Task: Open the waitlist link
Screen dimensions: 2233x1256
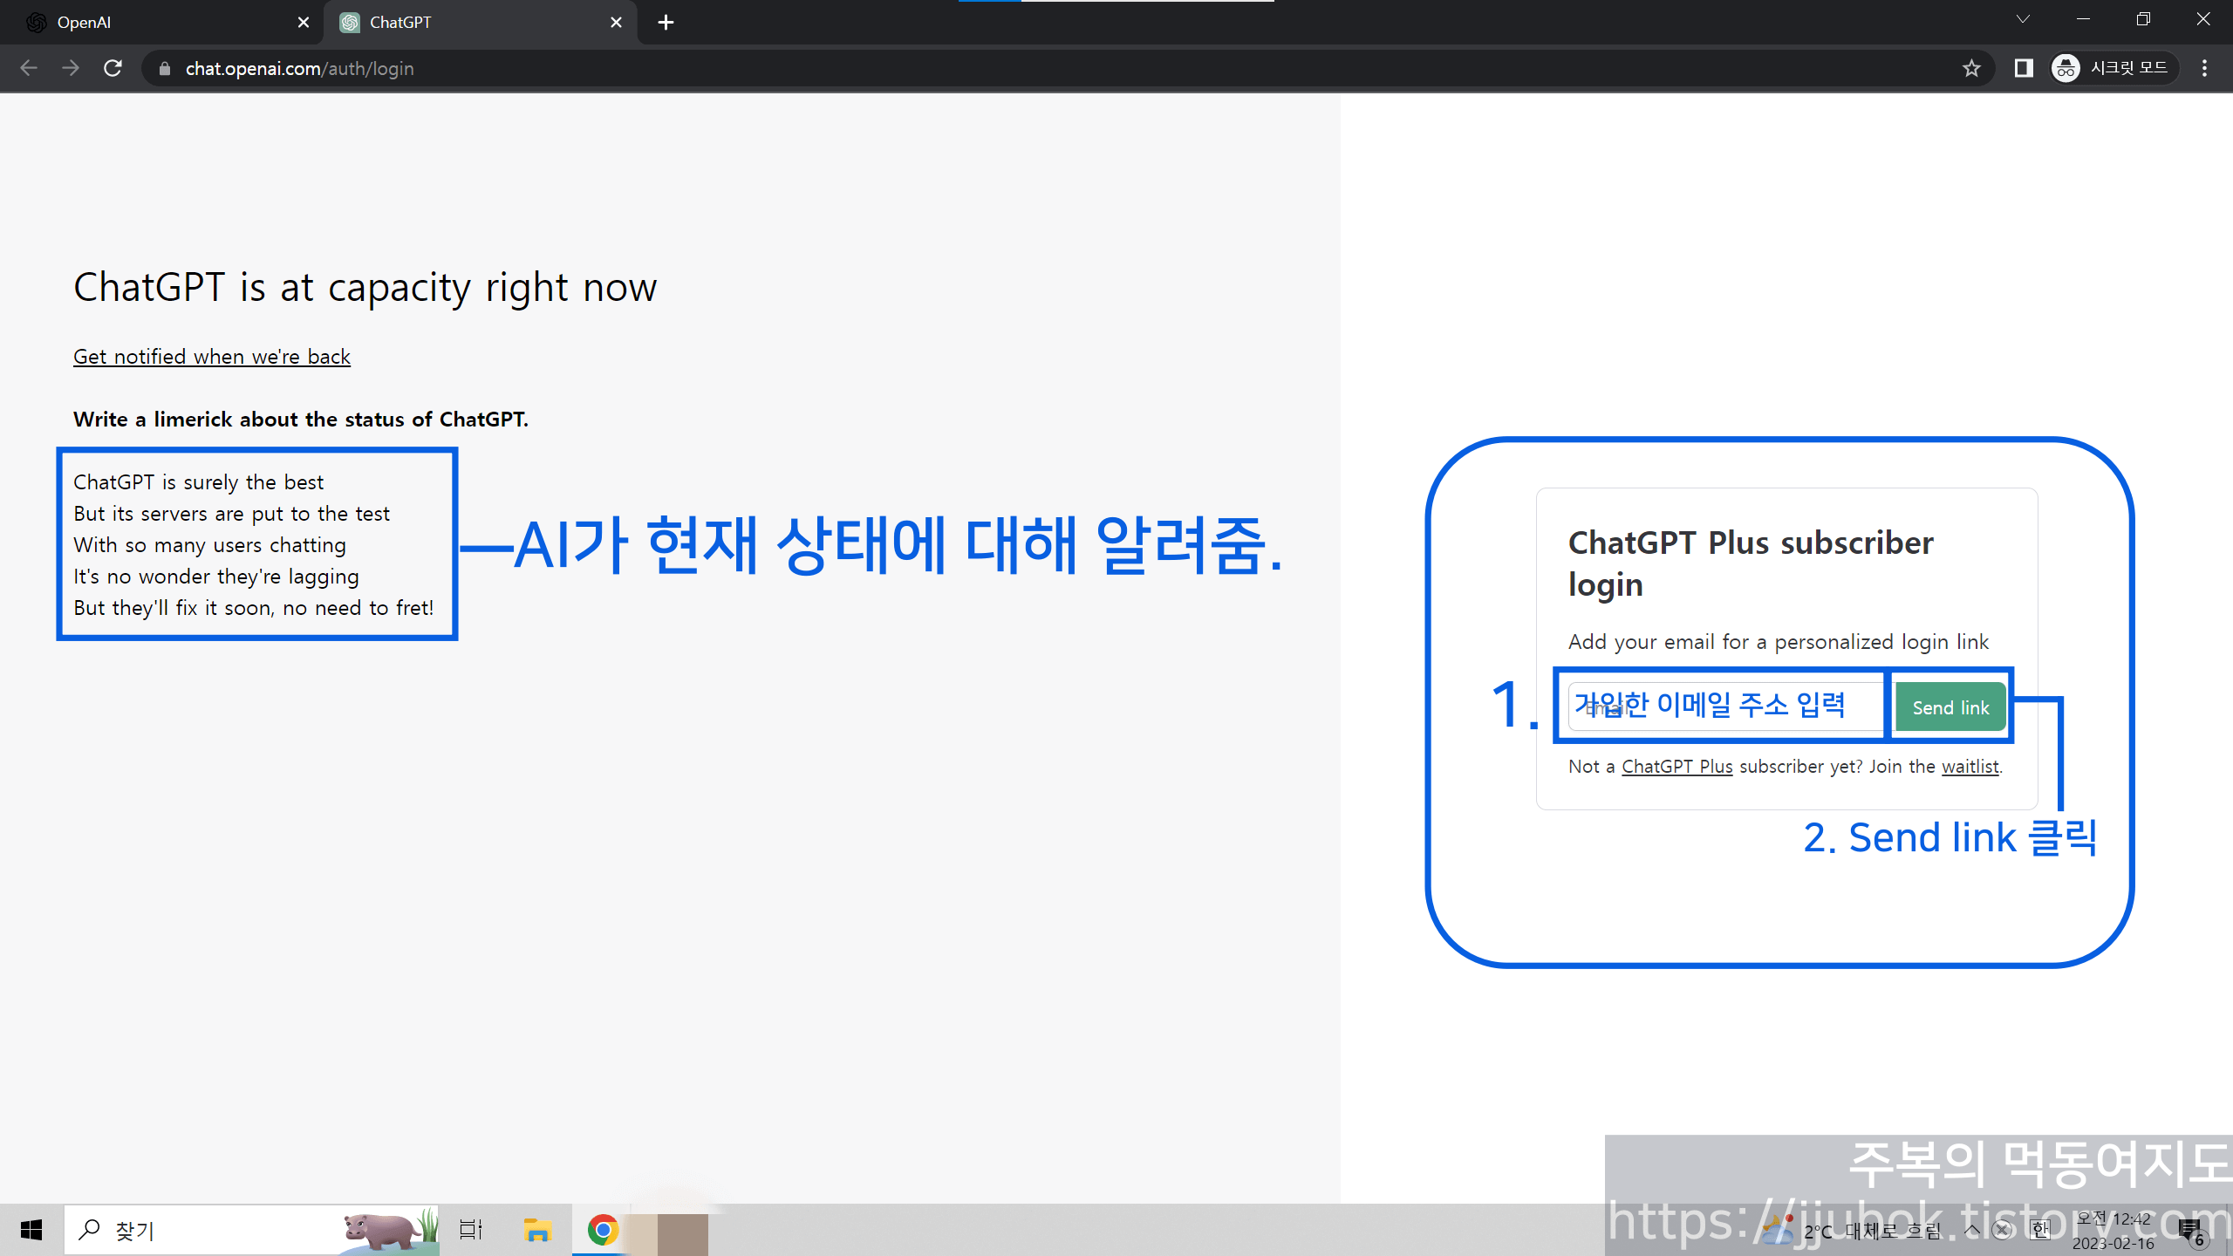Action: tap(1970, 766)
